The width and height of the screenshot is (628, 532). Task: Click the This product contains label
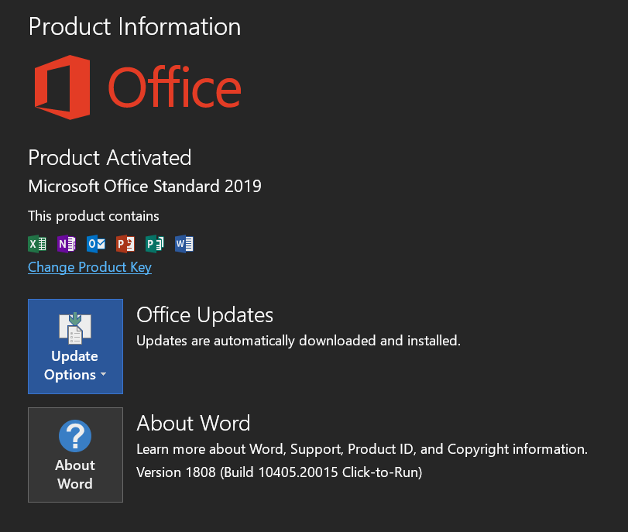94,216
